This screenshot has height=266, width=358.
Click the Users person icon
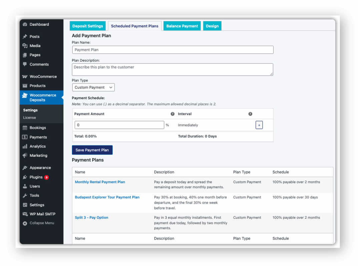tap(25, 186)
